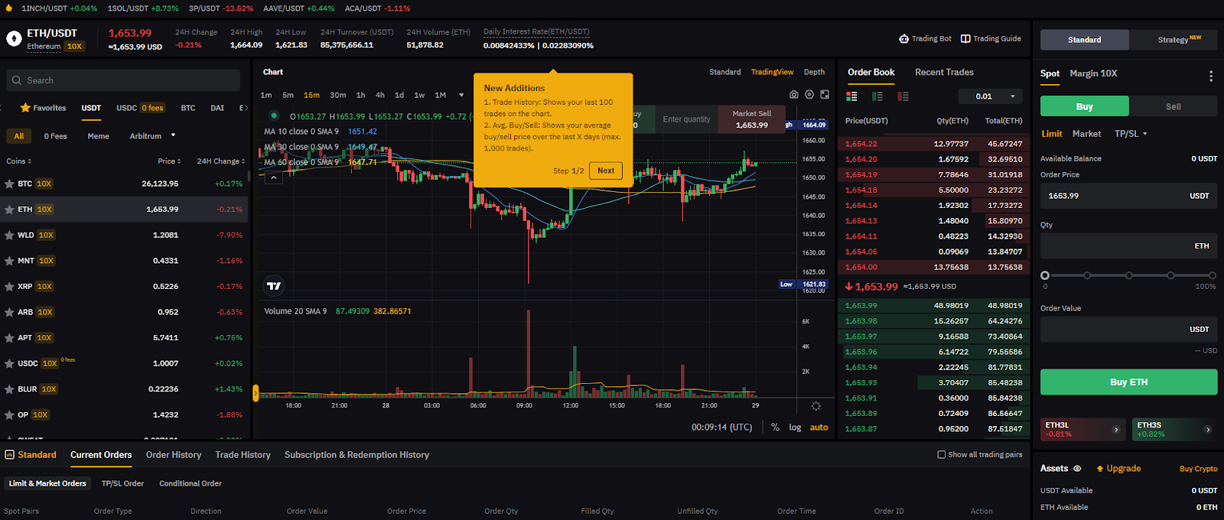This screenshot has height=520, width=1224.
Task: Click the TradingView logo on the chart
Action: point(274,286)
